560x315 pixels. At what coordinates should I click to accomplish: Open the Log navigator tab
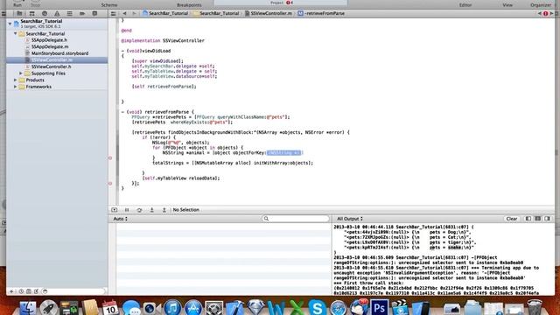(x=94, y=14)
